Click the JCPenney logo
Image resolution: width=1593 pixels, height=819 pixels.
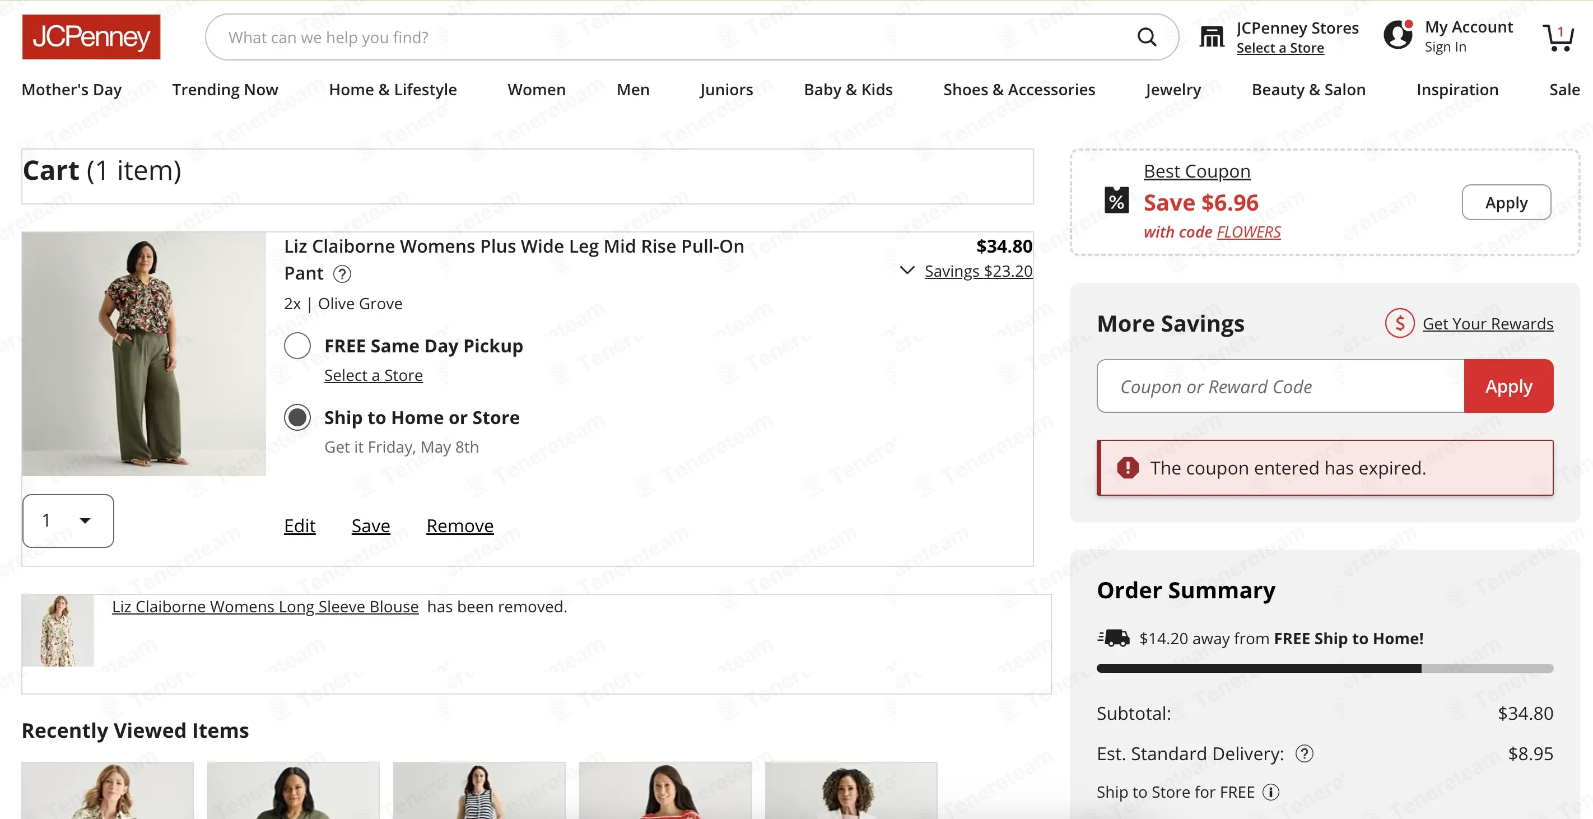(x=91, y=37)
